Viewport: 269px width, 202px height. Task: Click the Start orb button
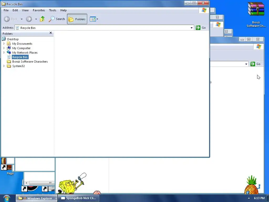click(7, 198)
